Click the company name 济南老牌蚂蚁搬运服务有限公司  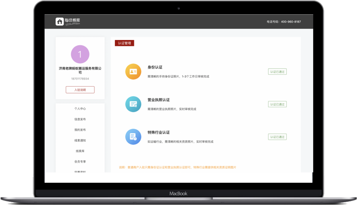point(80,70)
